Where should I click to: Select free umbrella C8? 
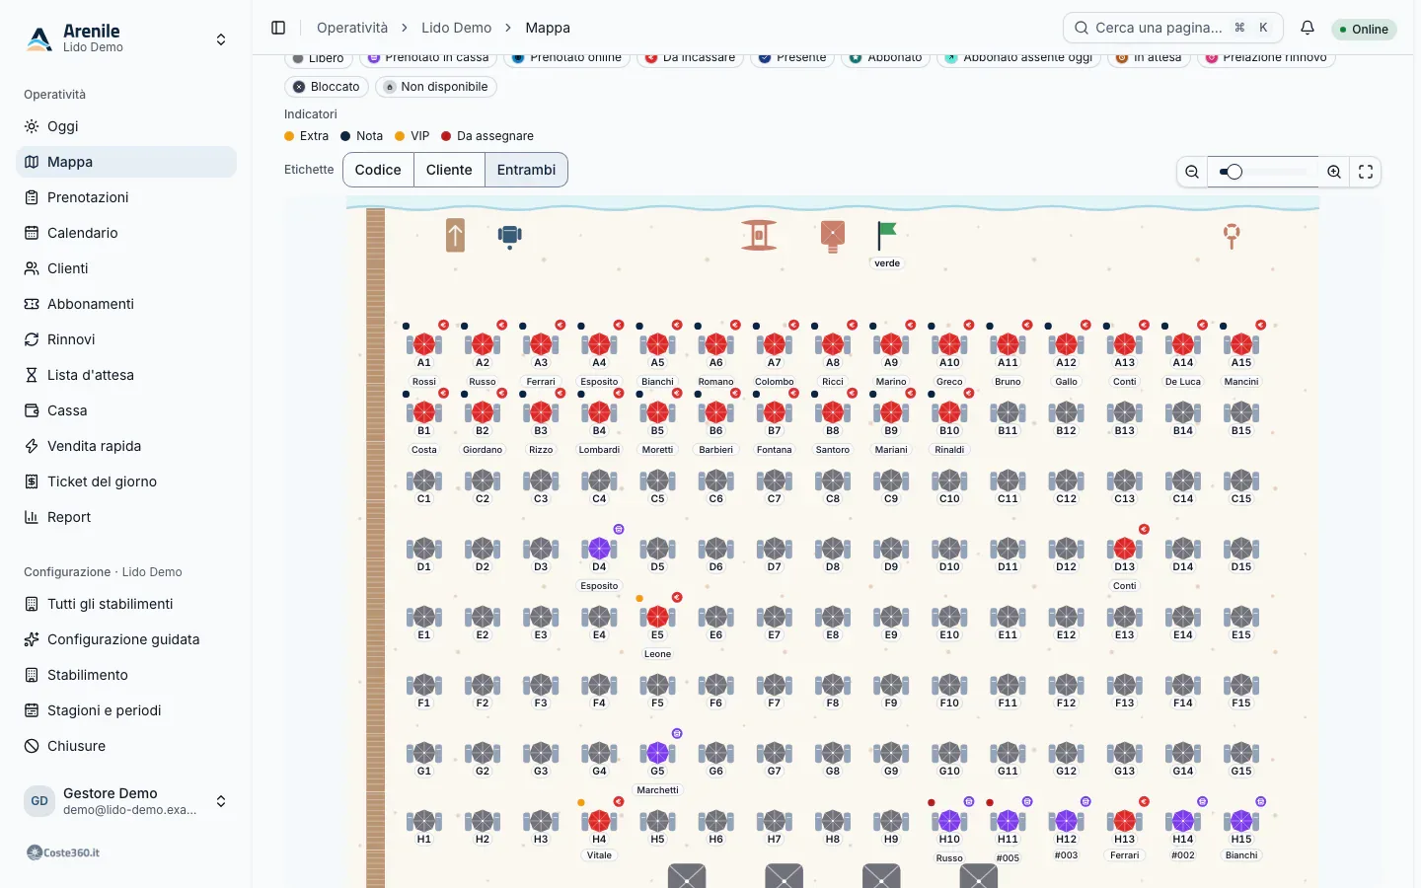coord(833,481)
